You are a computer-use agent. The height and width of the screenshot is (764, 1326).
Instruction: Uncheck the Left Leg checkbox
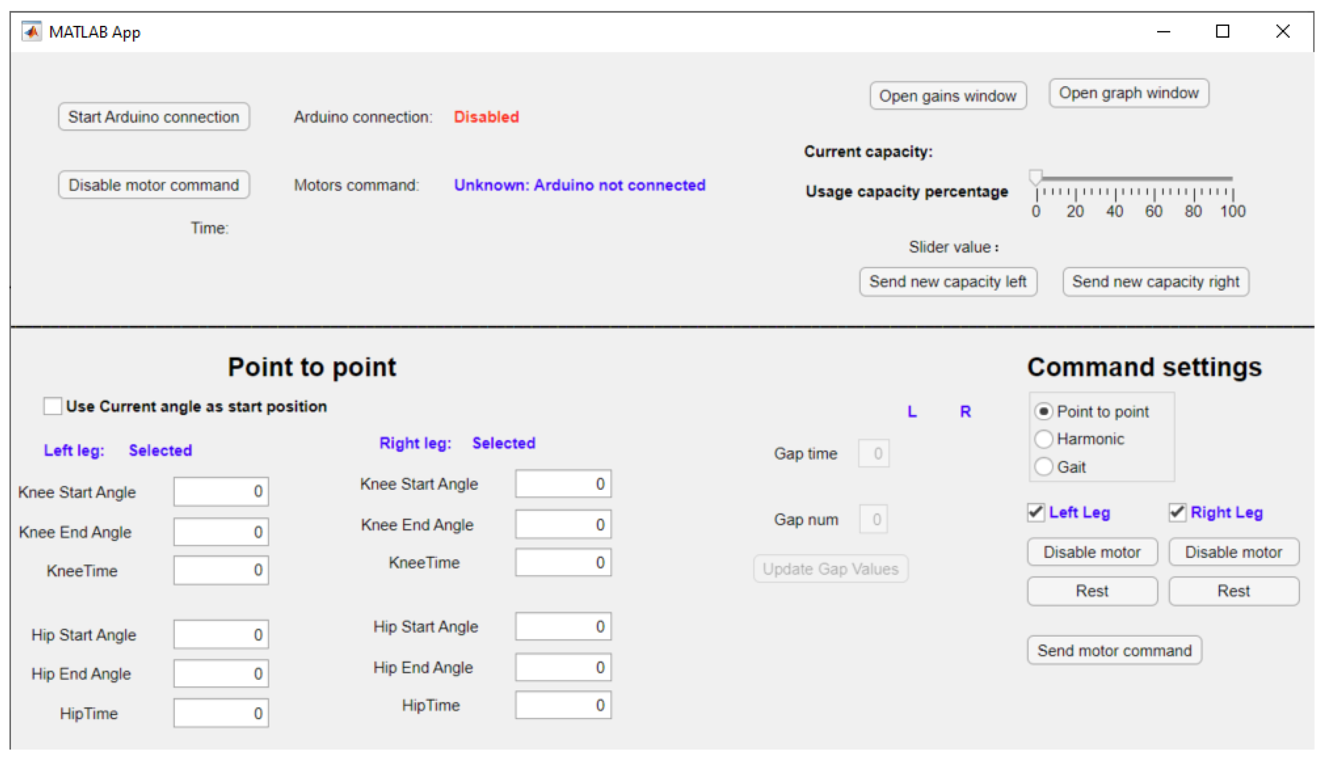(x=1036, y=512)
